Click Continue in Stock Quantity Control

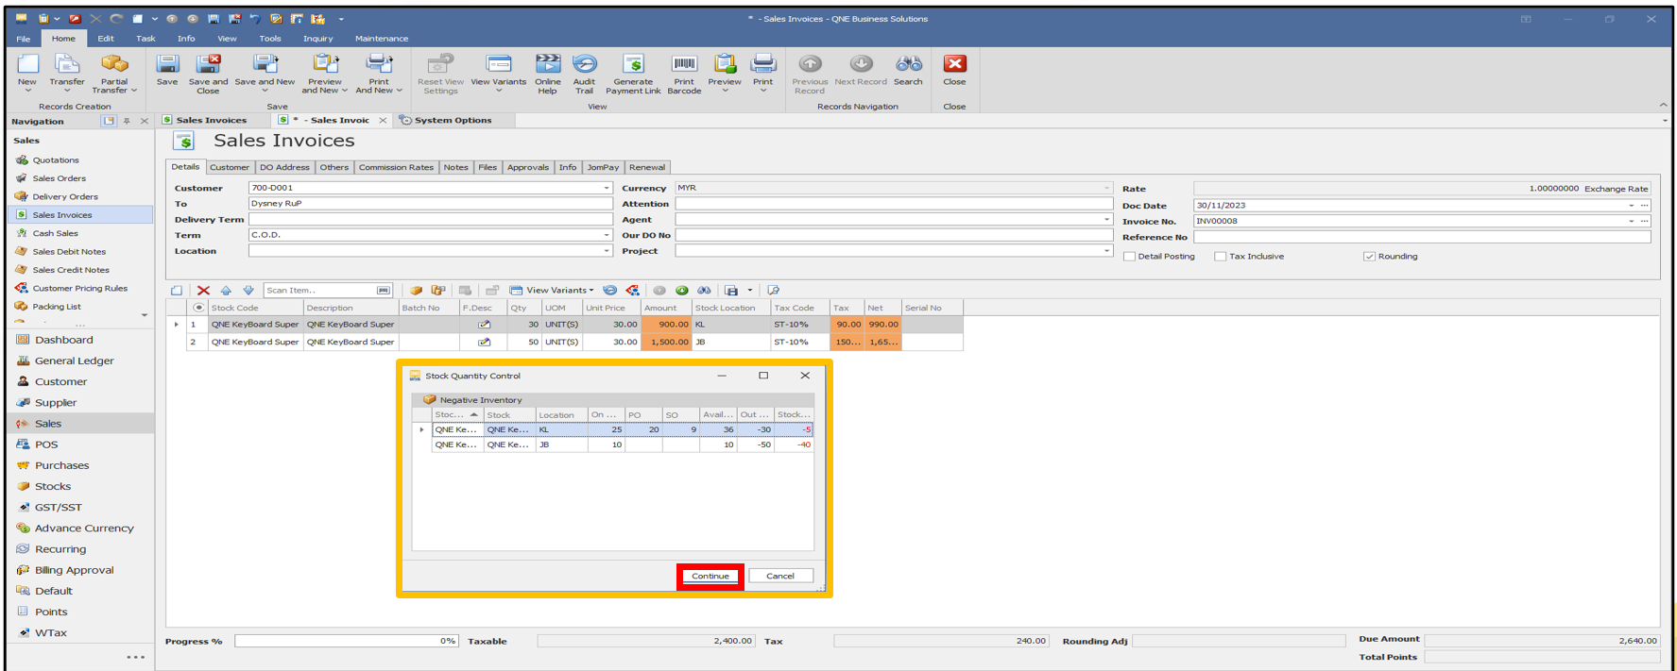click(710, 576)
